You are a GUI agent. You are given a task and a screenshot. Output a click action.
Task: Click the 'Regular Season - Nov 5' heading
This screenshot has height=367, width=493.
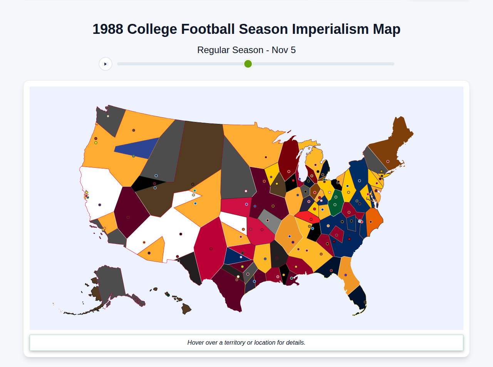point(246,50)
